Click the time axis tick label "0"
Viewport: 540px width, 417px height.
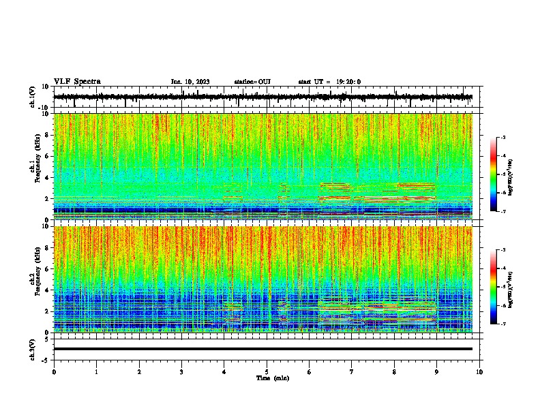point(54,372)
